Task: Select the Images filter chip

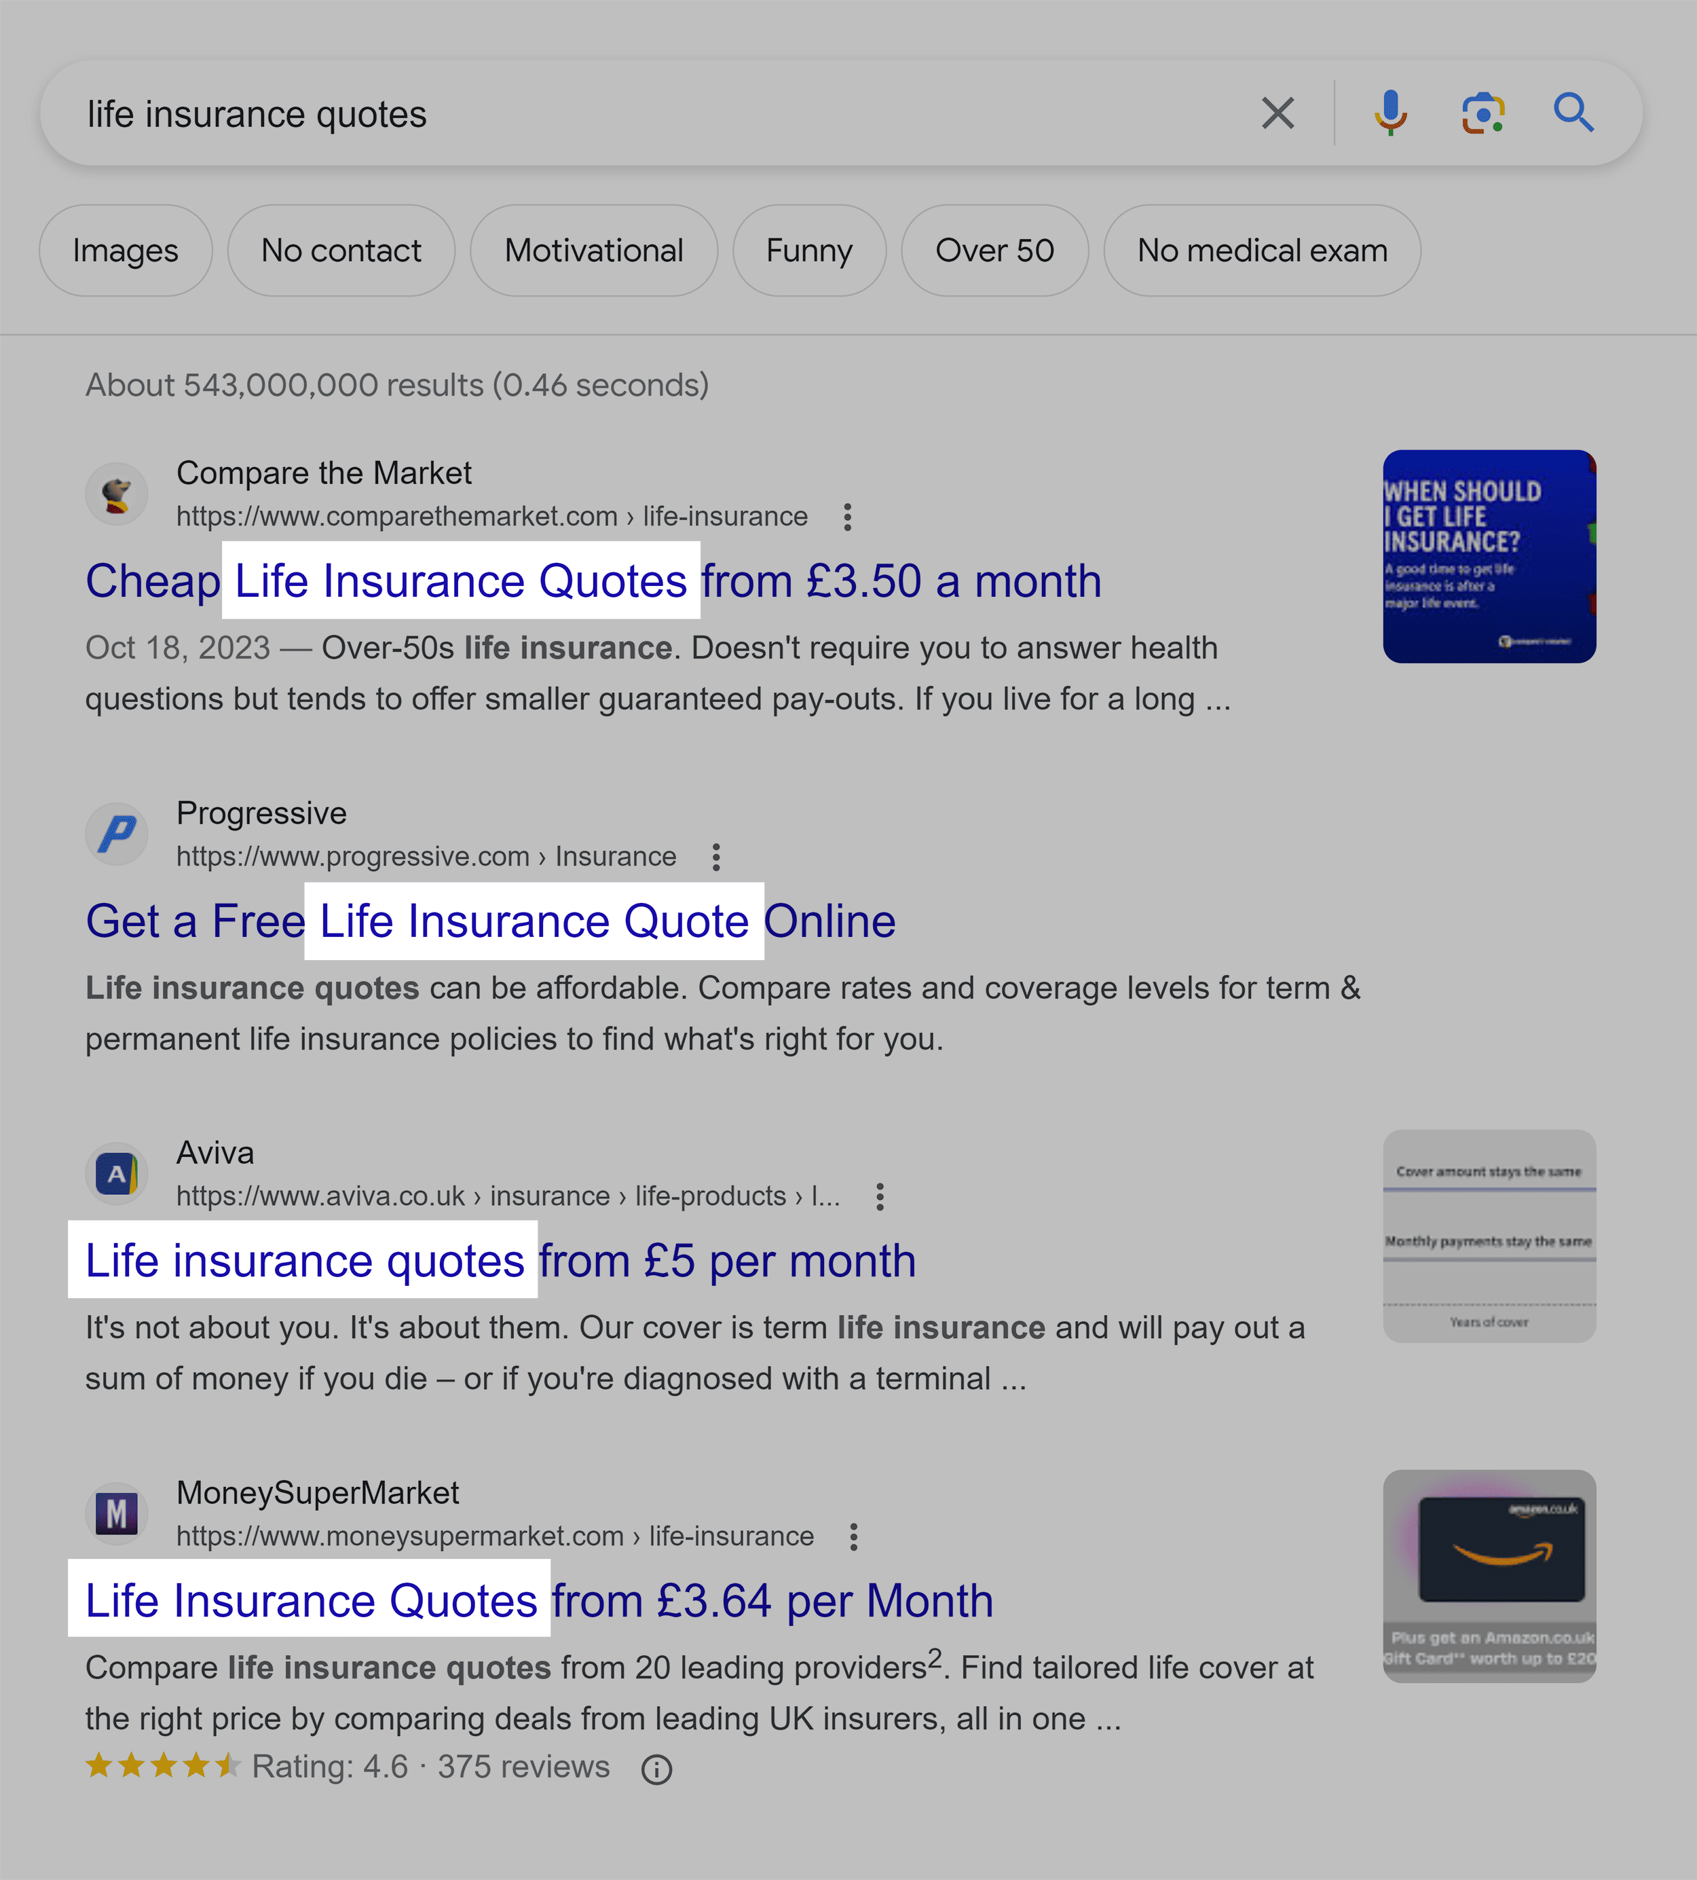Action: pos(126,251)
